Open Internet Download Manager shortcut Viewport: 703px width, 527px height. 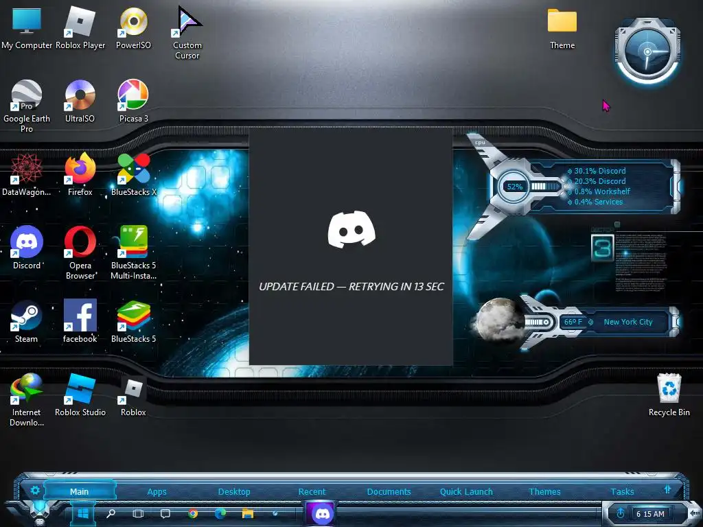[27, 400]
